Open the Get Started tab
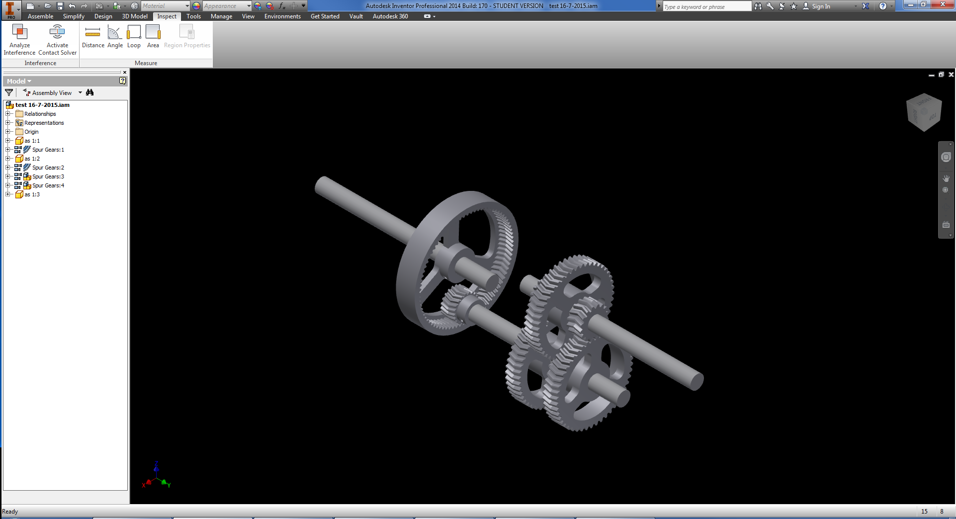Viewport: 956px width, 519px height. (x=325, y=16)
